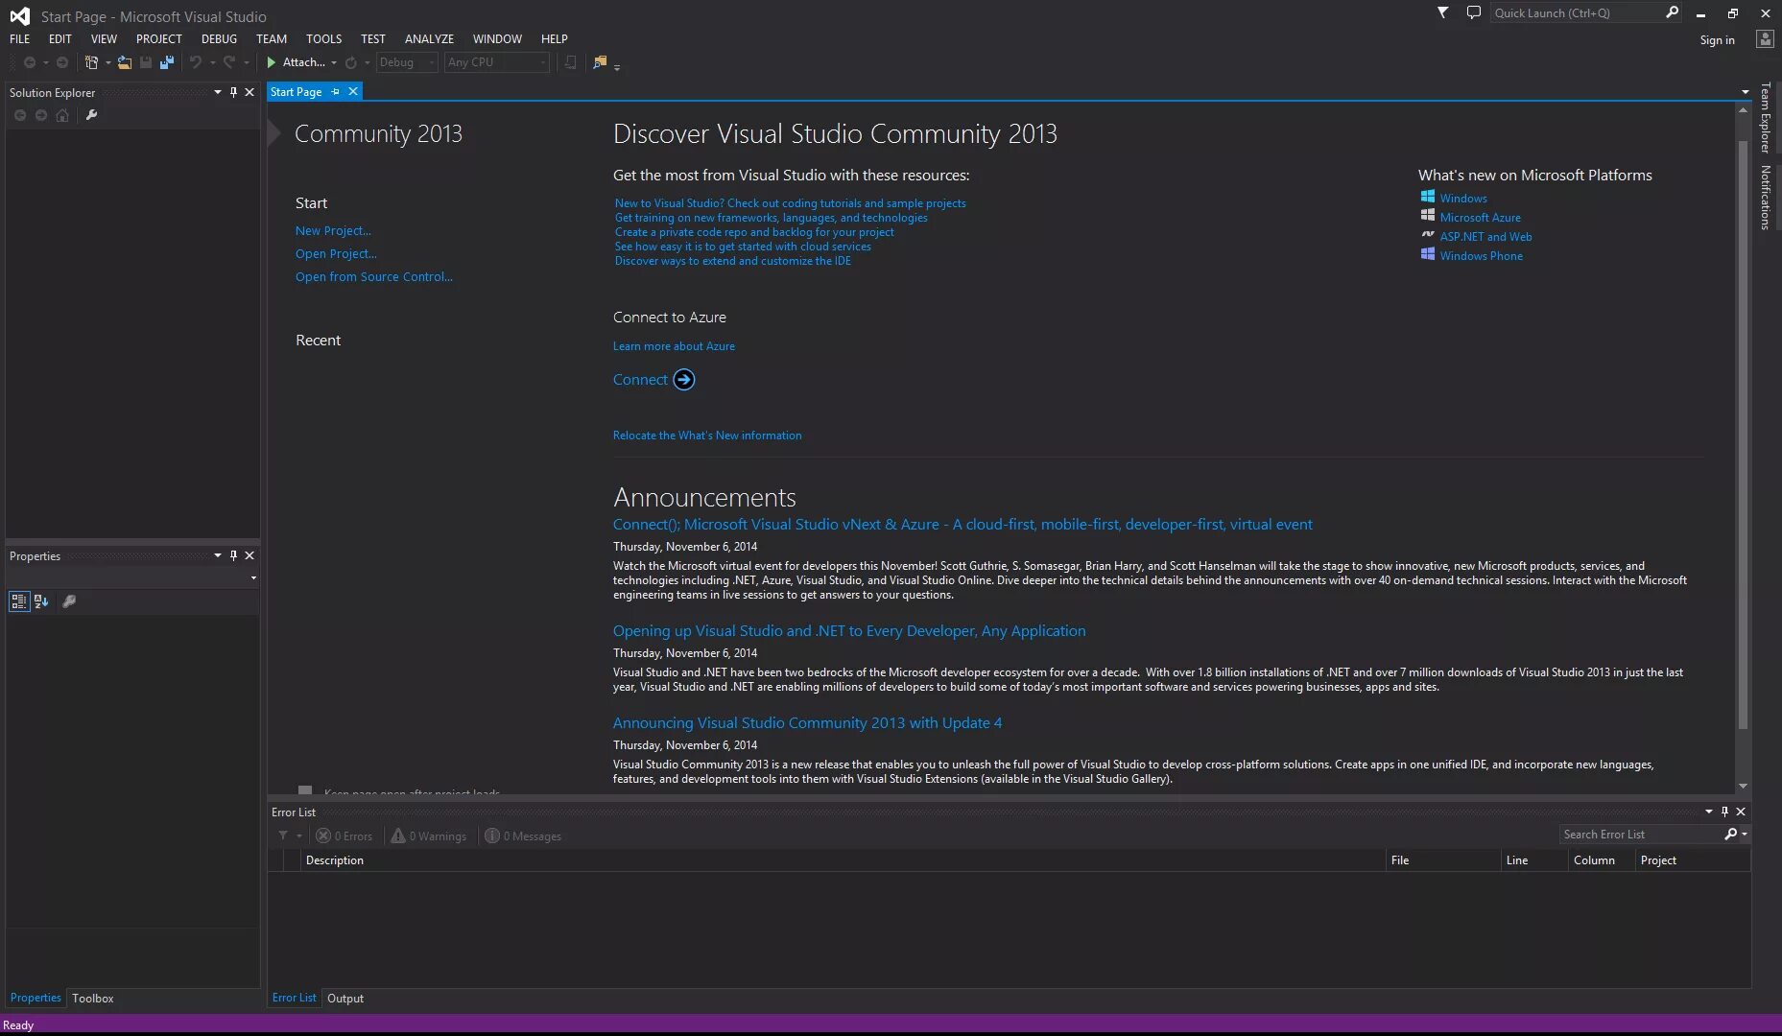
Task: Select the Alphabetical sort icon in Properties
Action: click(x=41, y=601)
